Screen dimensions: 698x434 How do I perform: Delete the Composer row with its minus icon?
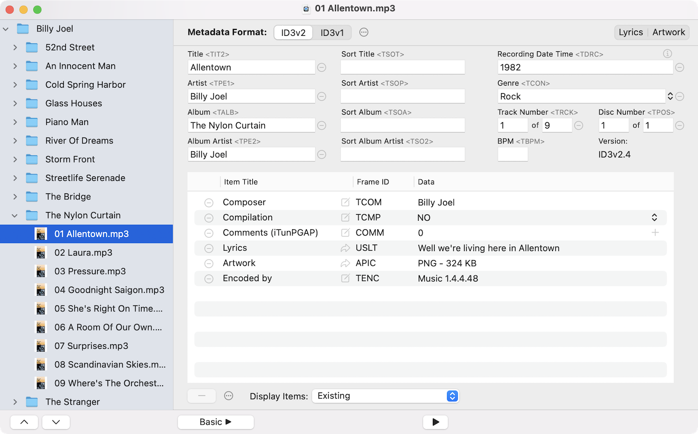pyautogui.click(x=209, y=203)
